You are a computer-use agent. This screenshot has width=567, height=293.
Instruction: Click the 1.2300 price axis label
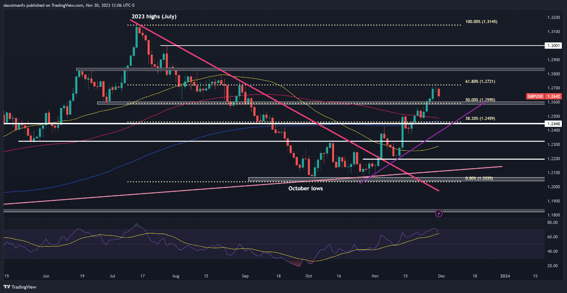(x=553, y=145)
